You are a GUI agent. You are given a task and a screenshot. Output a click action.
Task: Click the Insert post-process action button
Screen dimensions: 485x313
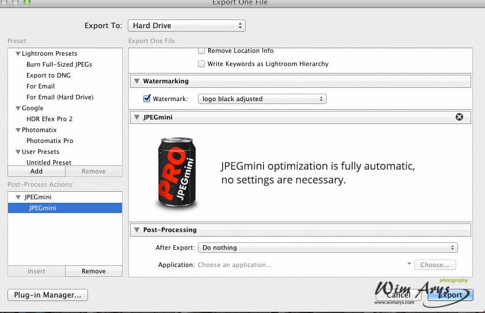pos(36,271)
